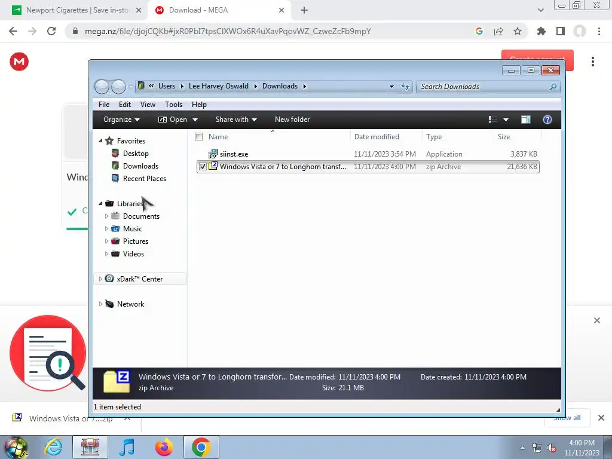Show hidden tray icons arrow
612x459 pixels.
(522, 448)
